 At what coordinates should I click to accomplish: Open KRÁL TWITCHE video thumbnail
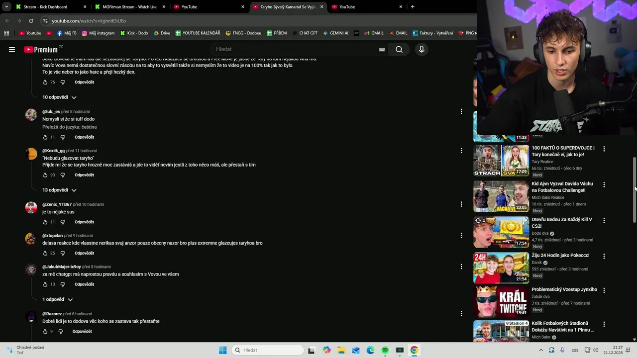click(501, 302)
